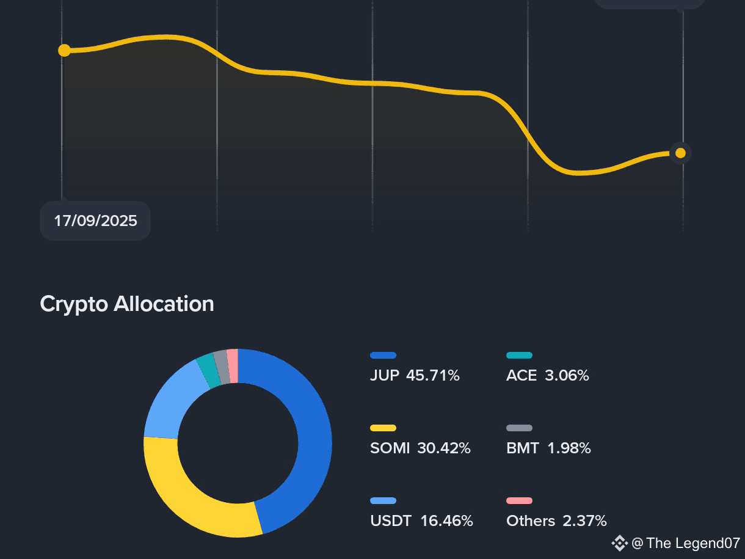
Task: Expand the partially hidden panel at top right
Action: 650,3
